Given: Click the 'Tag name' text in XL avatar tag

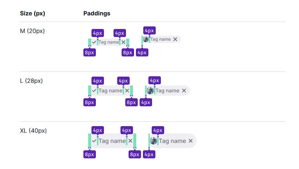Looking at the screenshot, I should pyautogui.click(x=172, y=141).
